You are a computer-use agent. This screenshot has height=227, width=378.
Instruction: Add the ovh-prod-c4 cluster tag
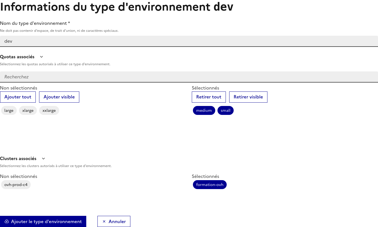[16, 185]
